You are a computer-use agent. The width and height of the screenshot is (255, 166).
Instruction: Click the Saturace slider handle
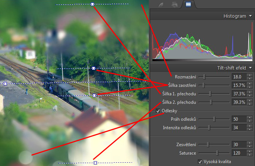[x=217, y=153]
